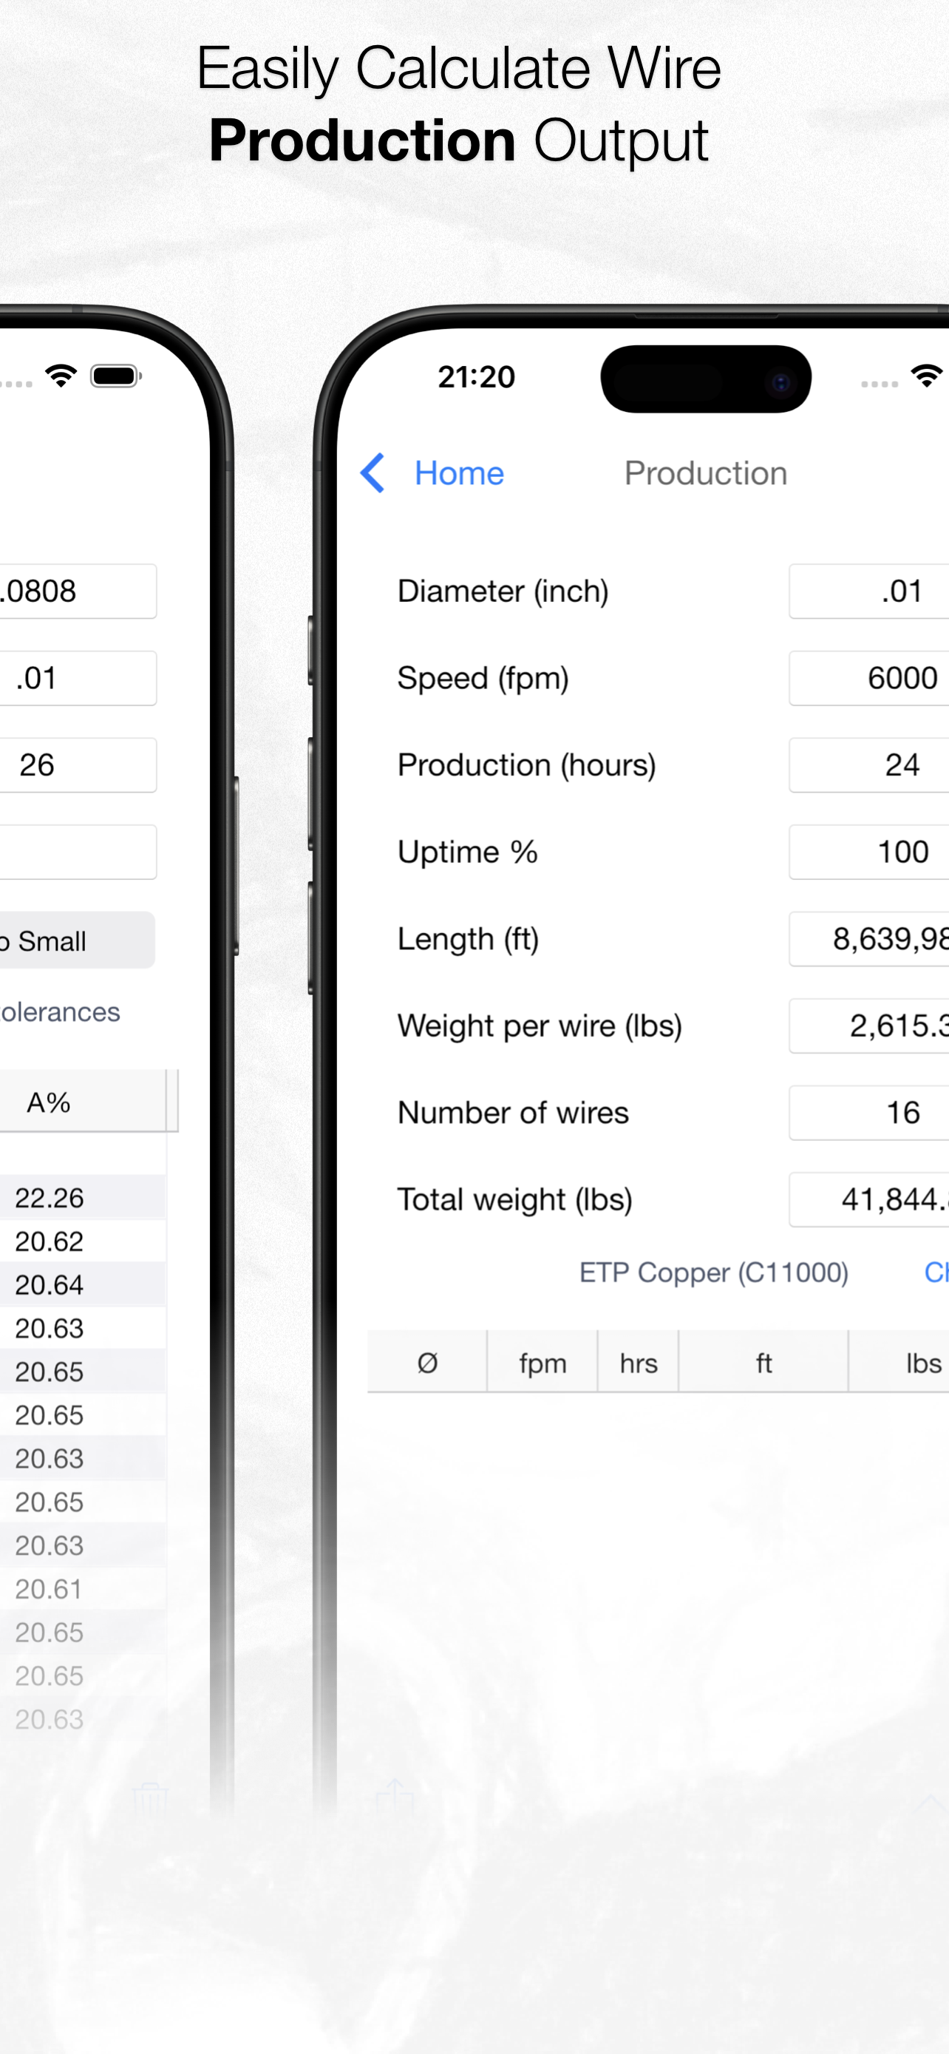Edit the Uptime % field
949x2054 pixels.
point(868,853)
